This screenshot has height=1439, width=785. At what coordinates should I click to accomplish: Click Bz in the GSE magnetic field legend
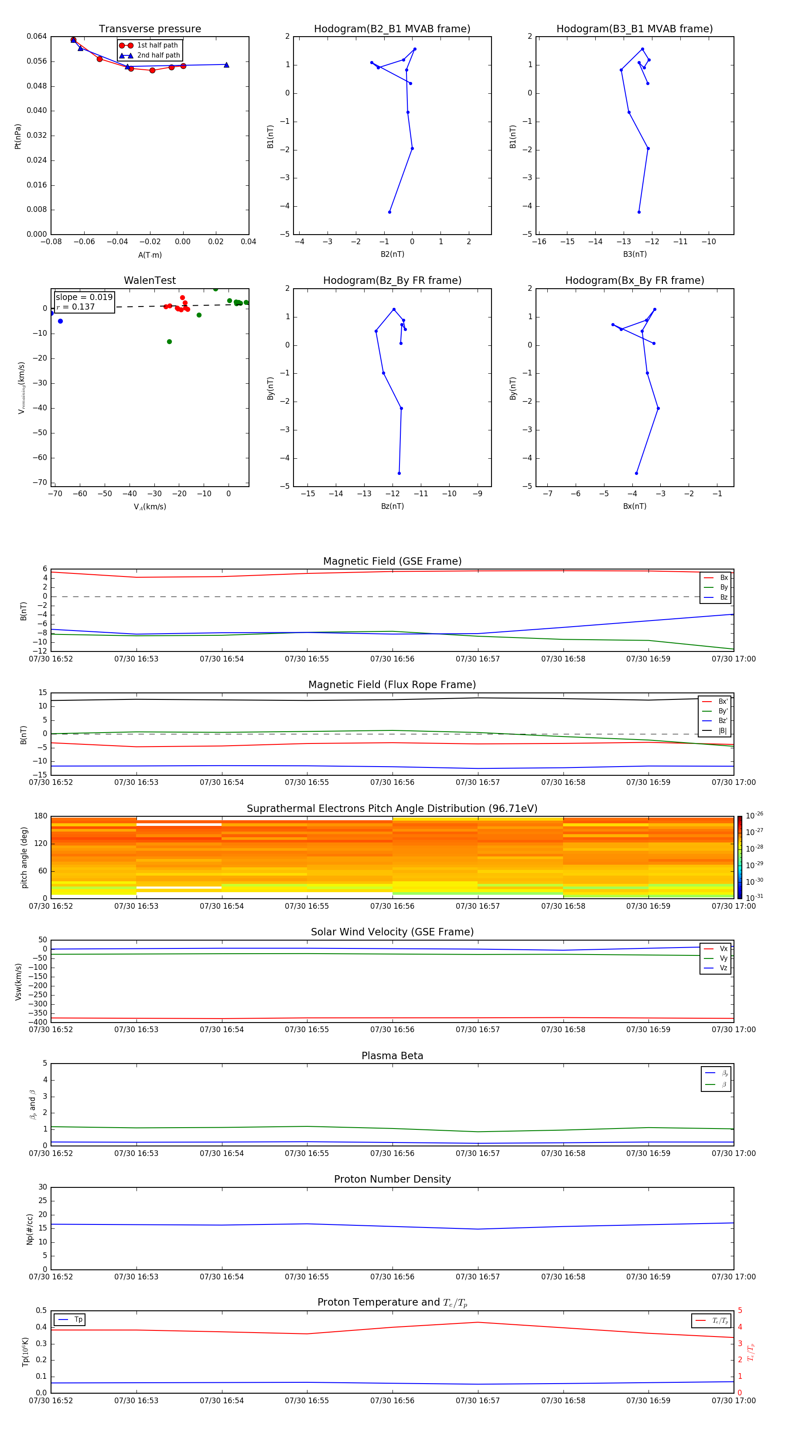[716, 598]
